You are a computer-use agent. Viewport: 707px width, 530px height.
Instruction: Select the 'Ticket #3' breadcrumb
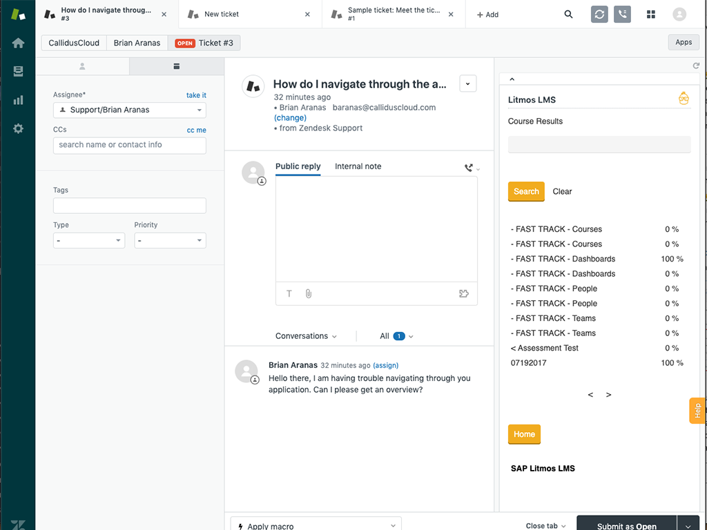[x=204, y=43]
